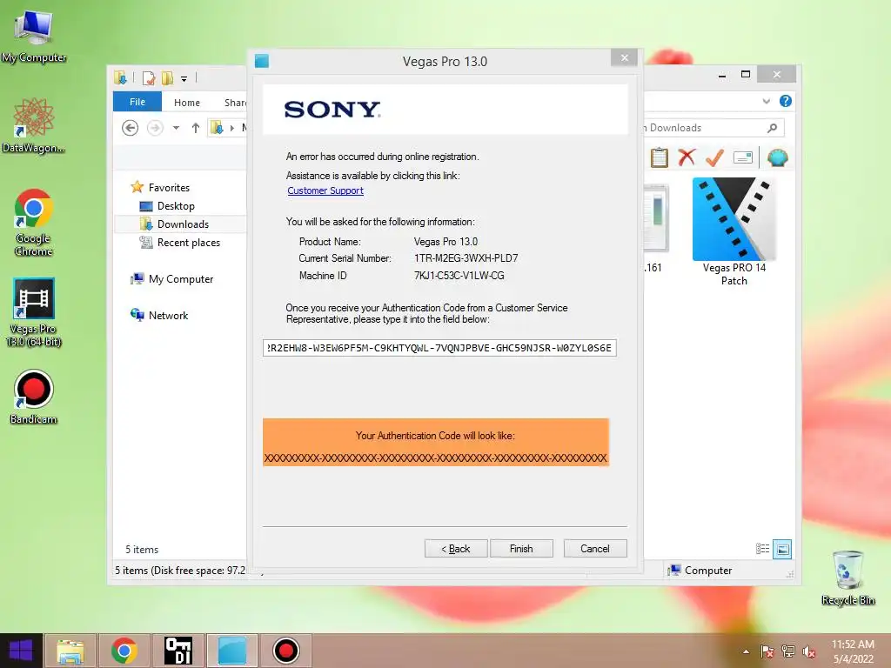Open DataWagon desktop shortcut
Viewport: 891px width, 668px height.
(x=34, y=125)
